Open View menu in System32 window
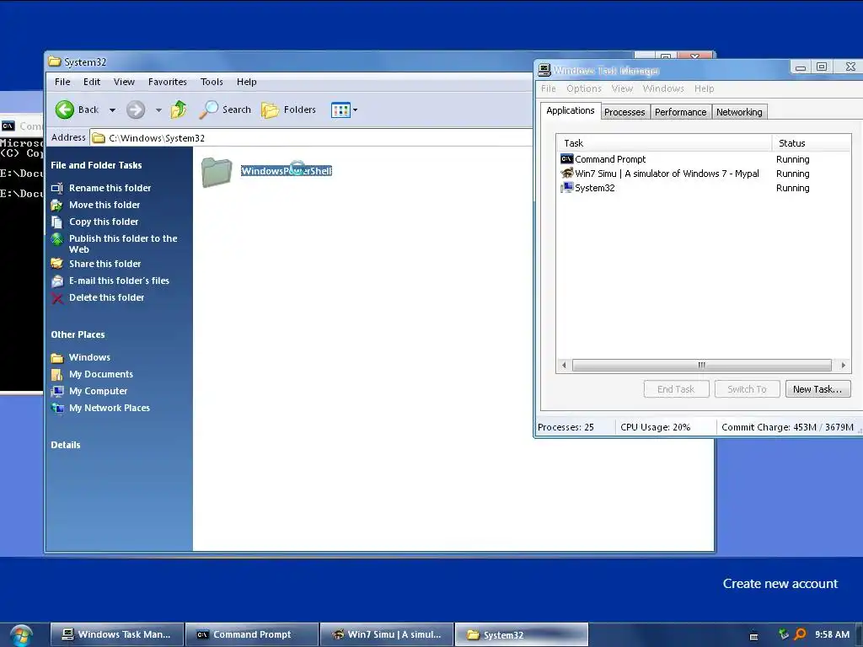The height and width of the screenshot is (647, 863). (x=124, y=82)
